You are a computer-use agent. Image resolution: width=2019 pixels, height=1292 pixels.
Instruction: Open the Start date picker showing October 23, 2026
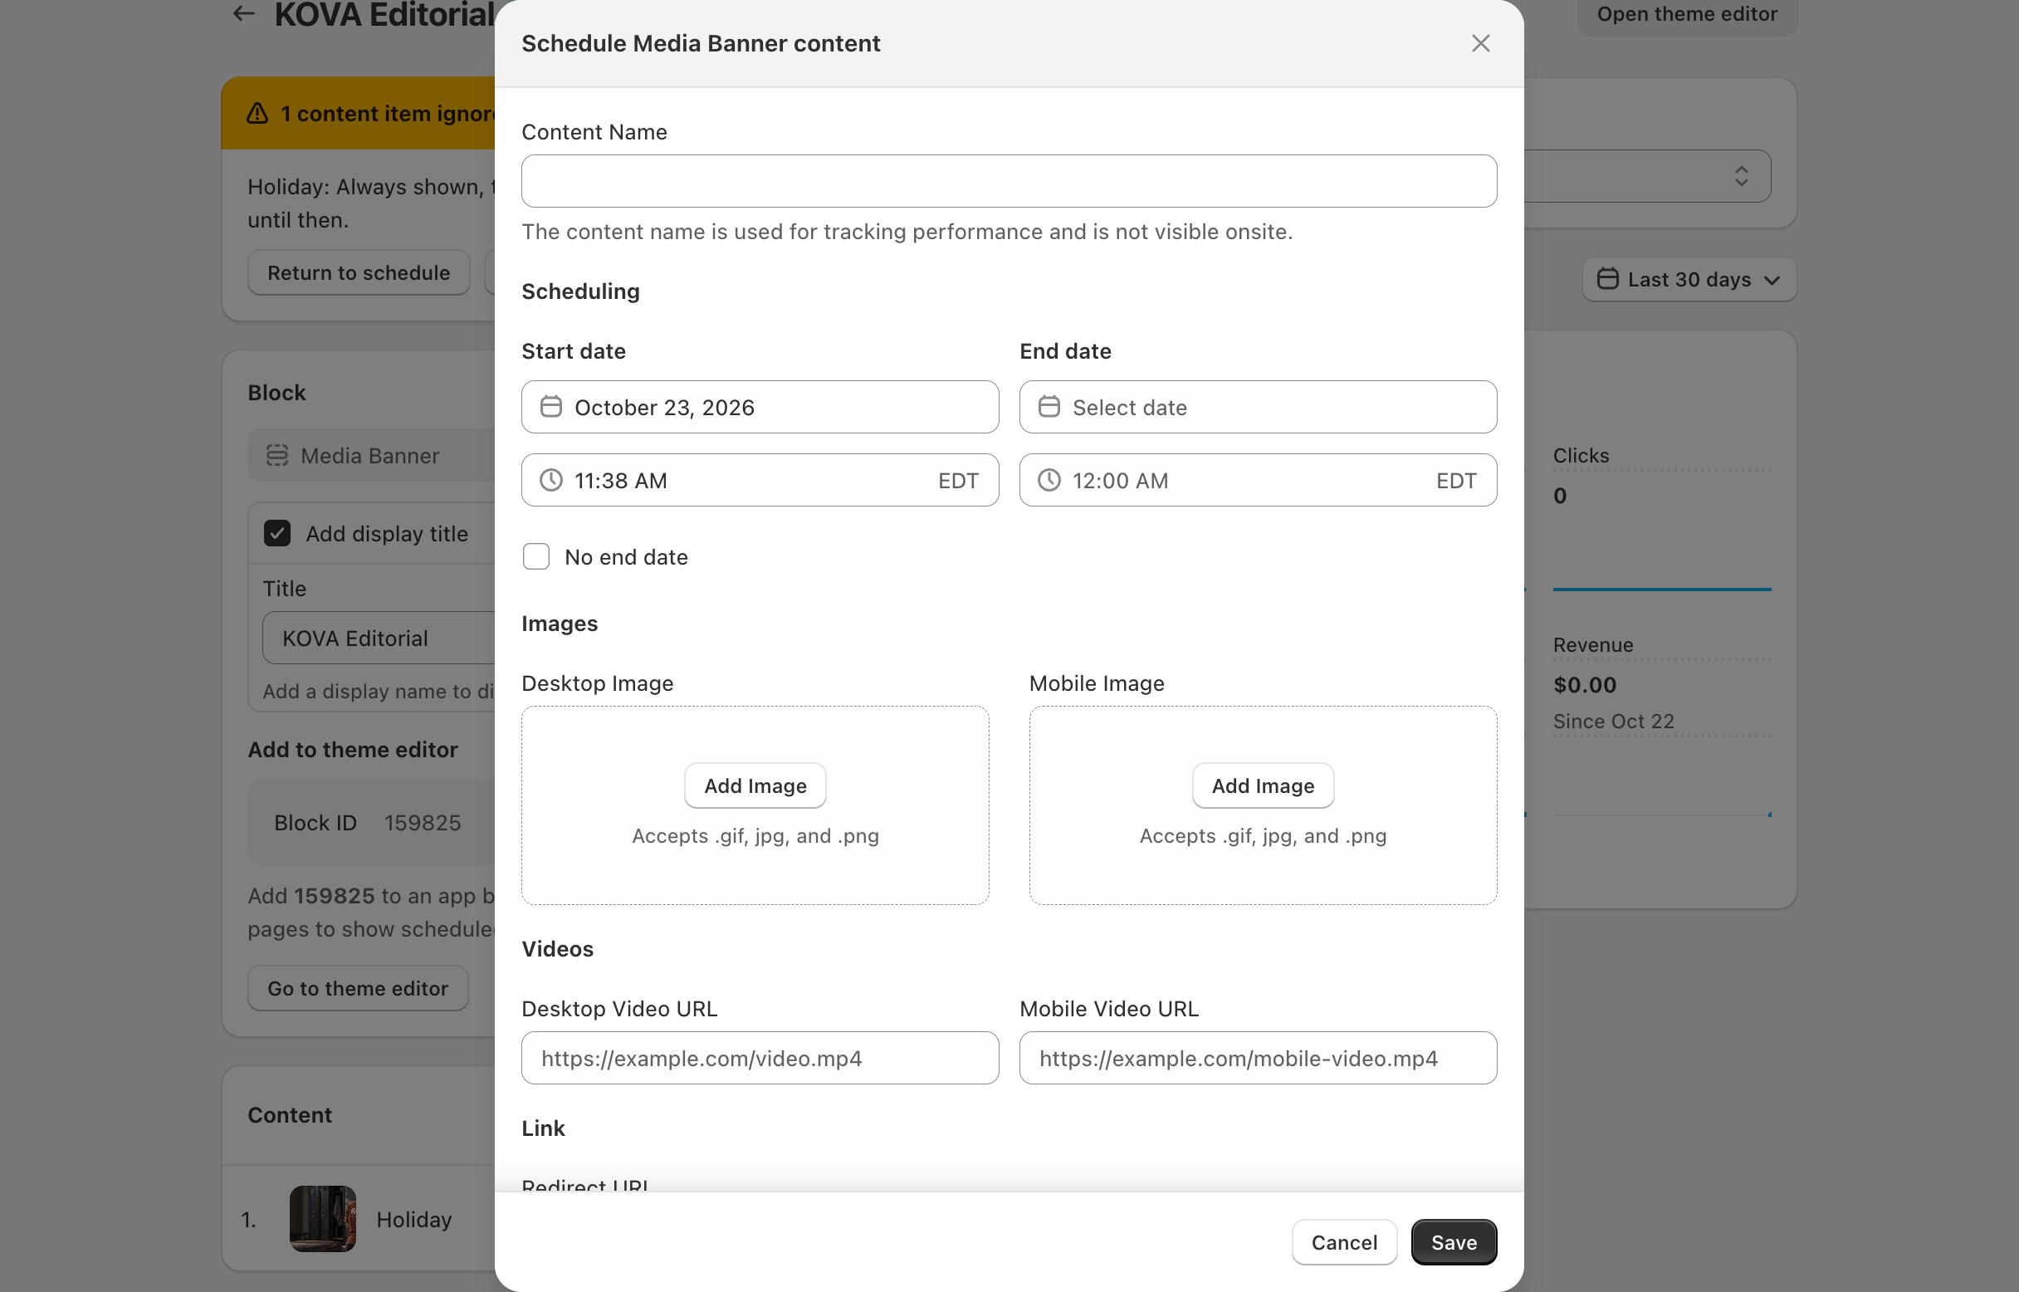pos(760,407)
